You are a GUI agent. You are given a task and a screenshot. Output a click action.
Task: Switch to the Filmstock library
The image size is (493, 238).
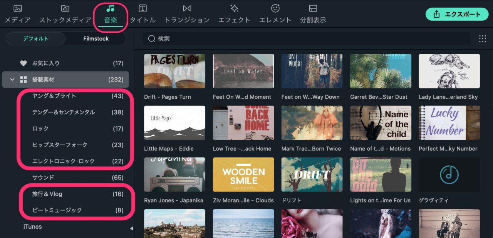pos(96,38)
